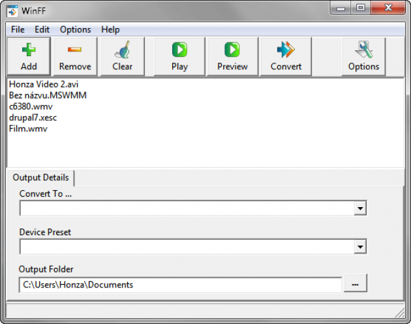Maximize the WinFF window
This screenshot has width=411, height=324.
pyautogui.click(x=361, y=8)
